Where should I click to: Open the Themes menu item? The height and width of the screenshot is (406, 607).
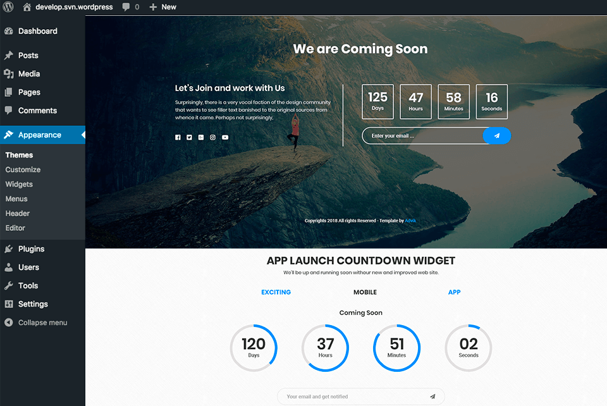(19, 155)
